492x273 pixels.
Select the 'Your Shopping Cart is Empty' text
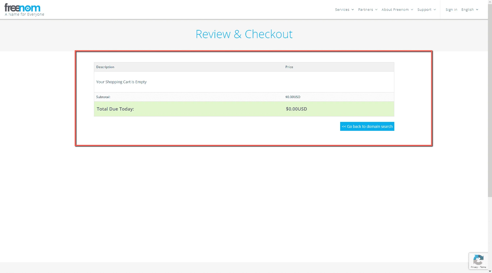(121, 82)
